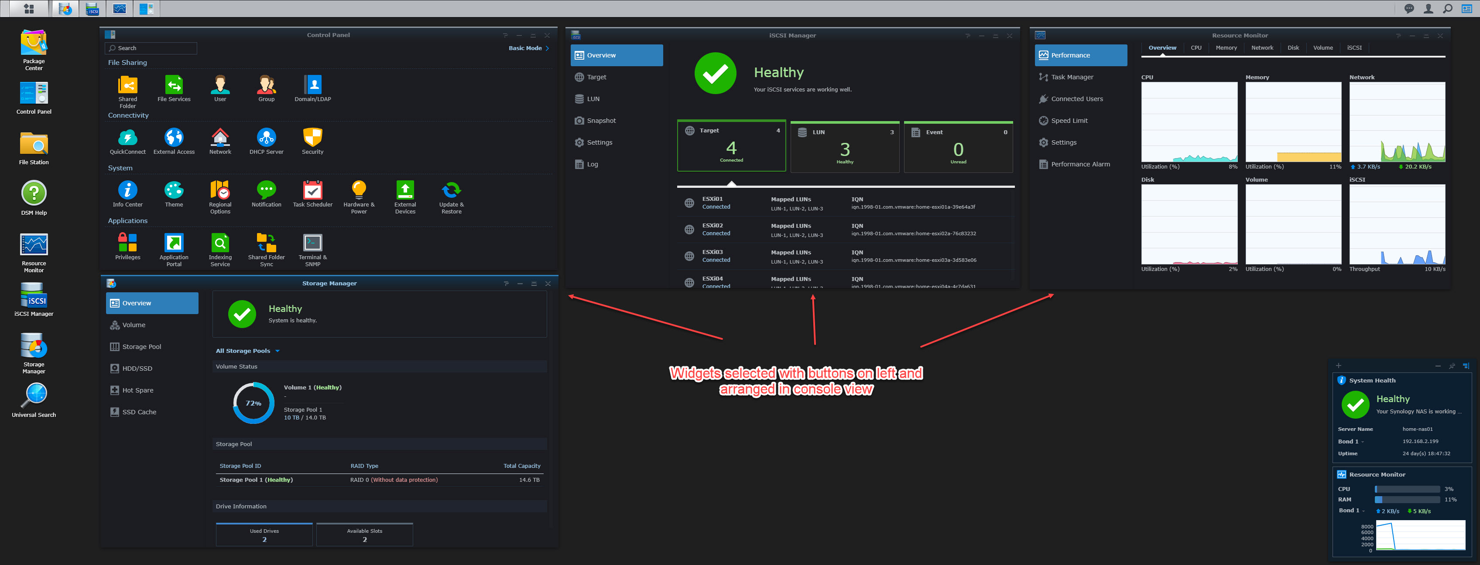The height and width of the screenshot is (565, 1480).
Task: Click the Shared Folder Sync icon
Action: [x=266, y=243]
